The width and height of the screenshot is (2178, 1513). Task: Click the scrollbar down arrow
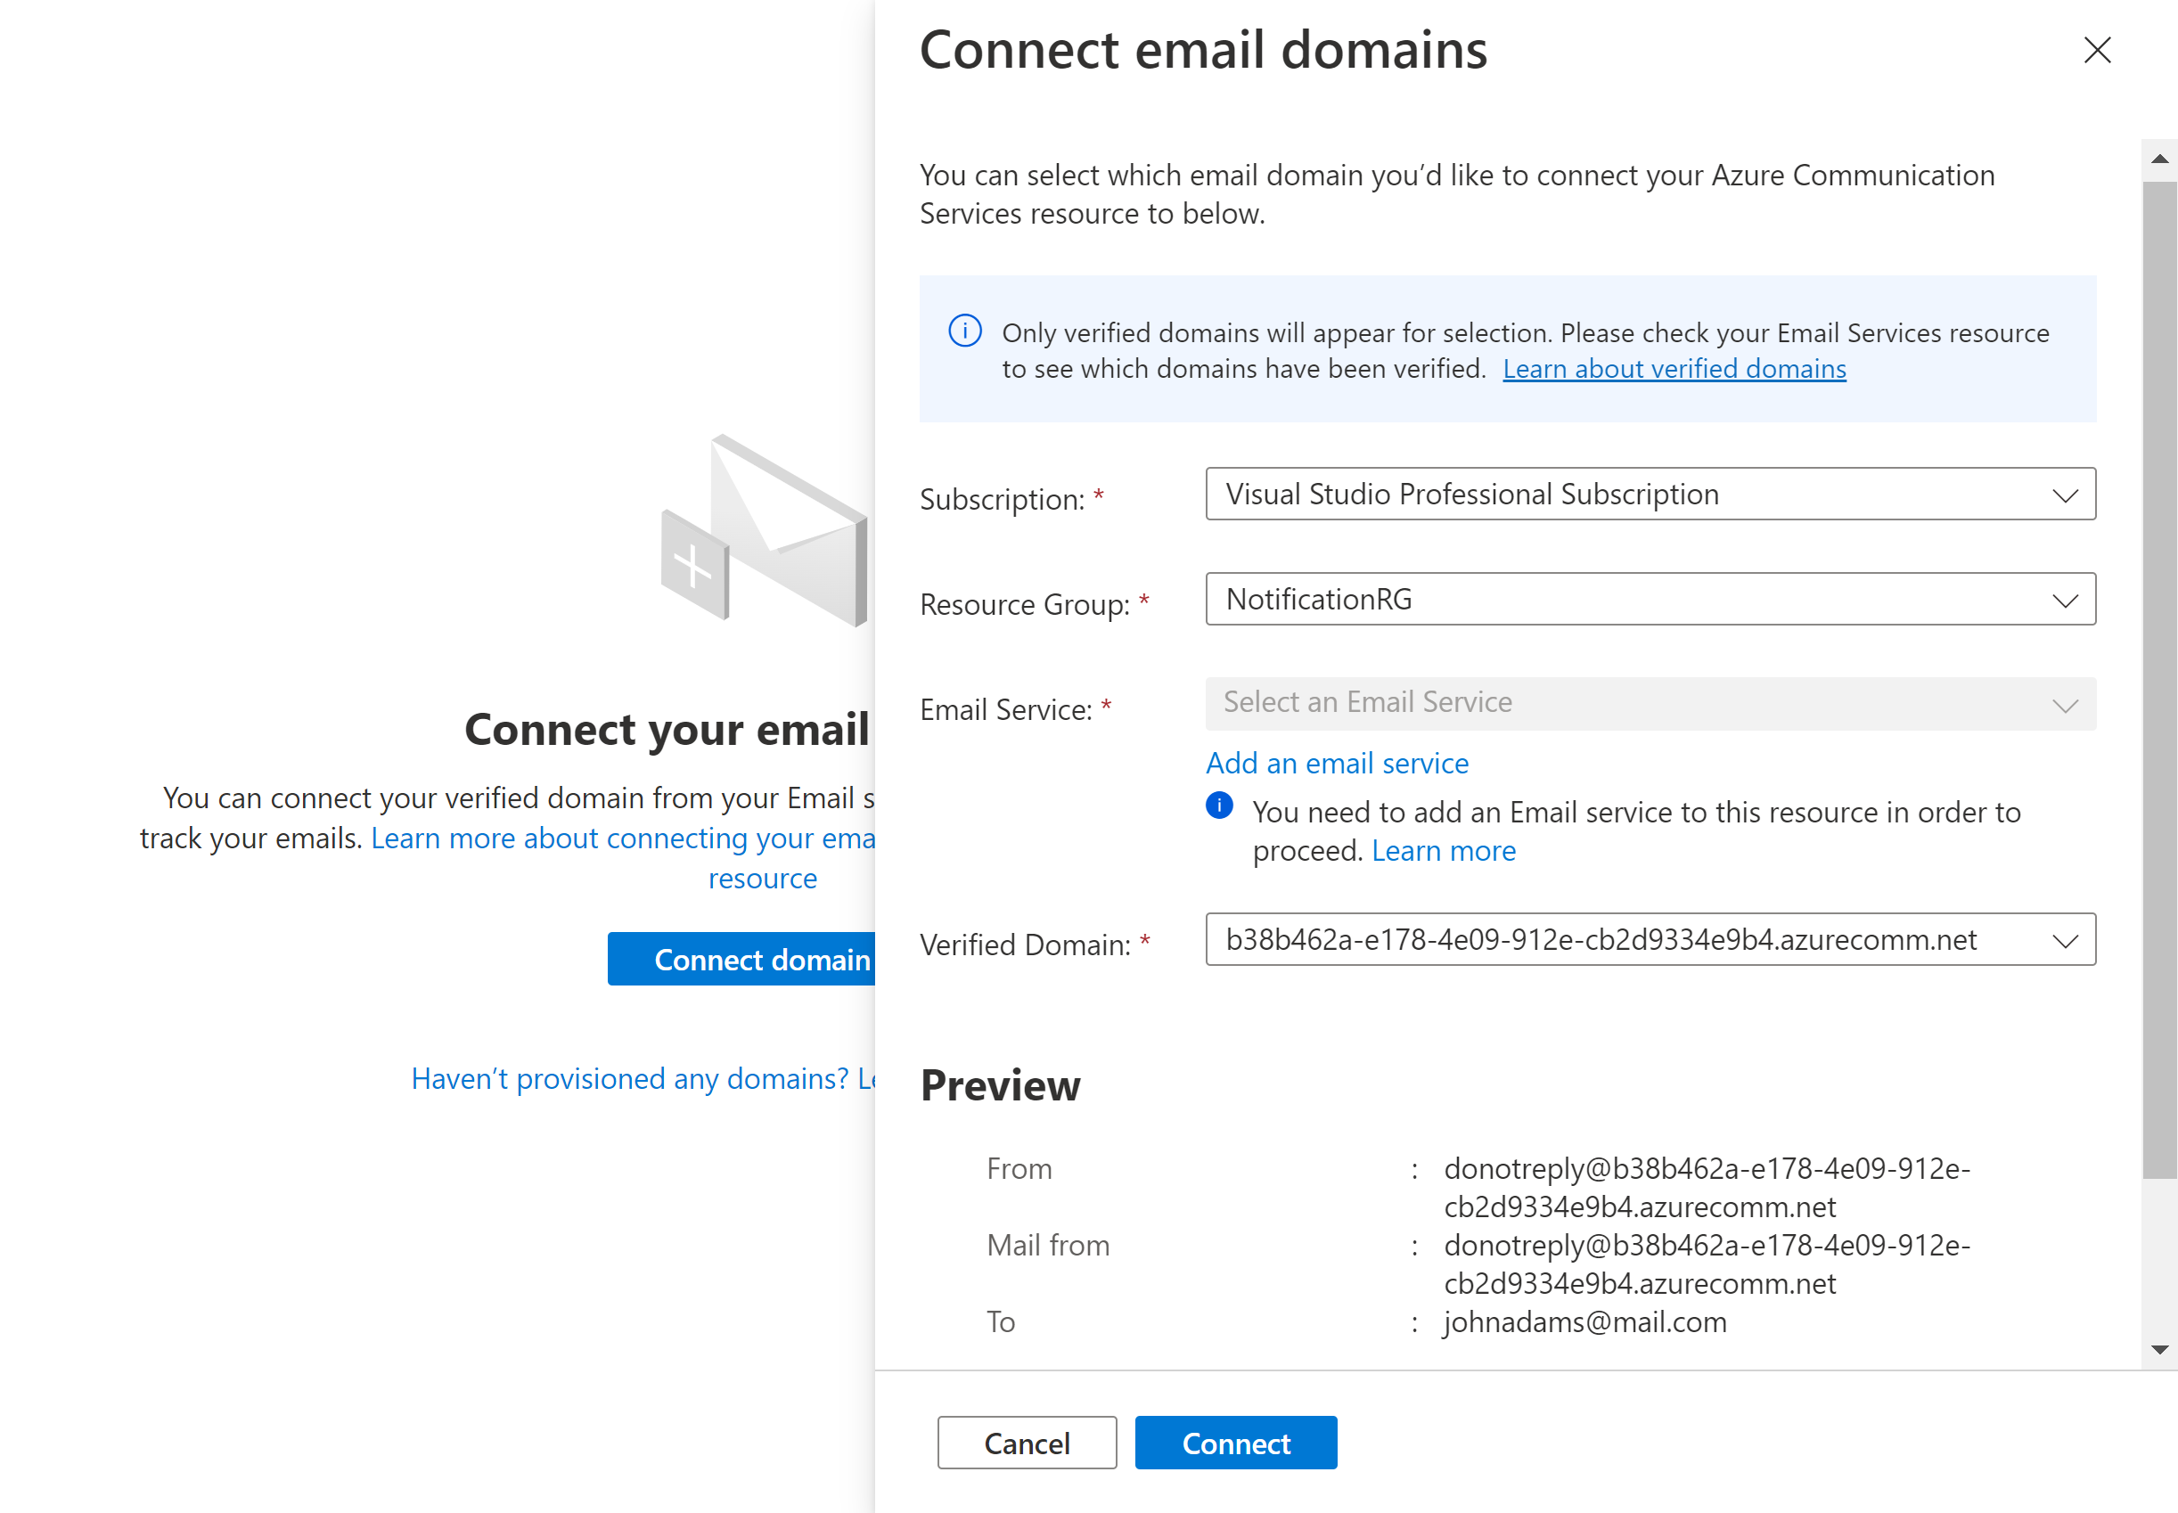point(2159,1350)
